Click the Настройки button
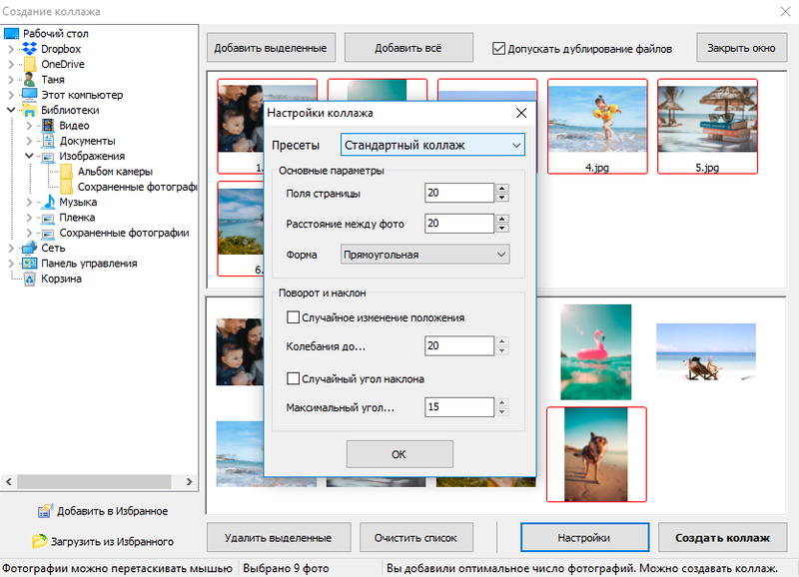Screen dimensions: 799x577 (584, 537)
